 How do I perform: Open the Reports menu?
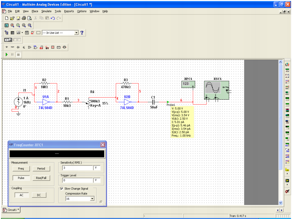(x=69, y=11)
